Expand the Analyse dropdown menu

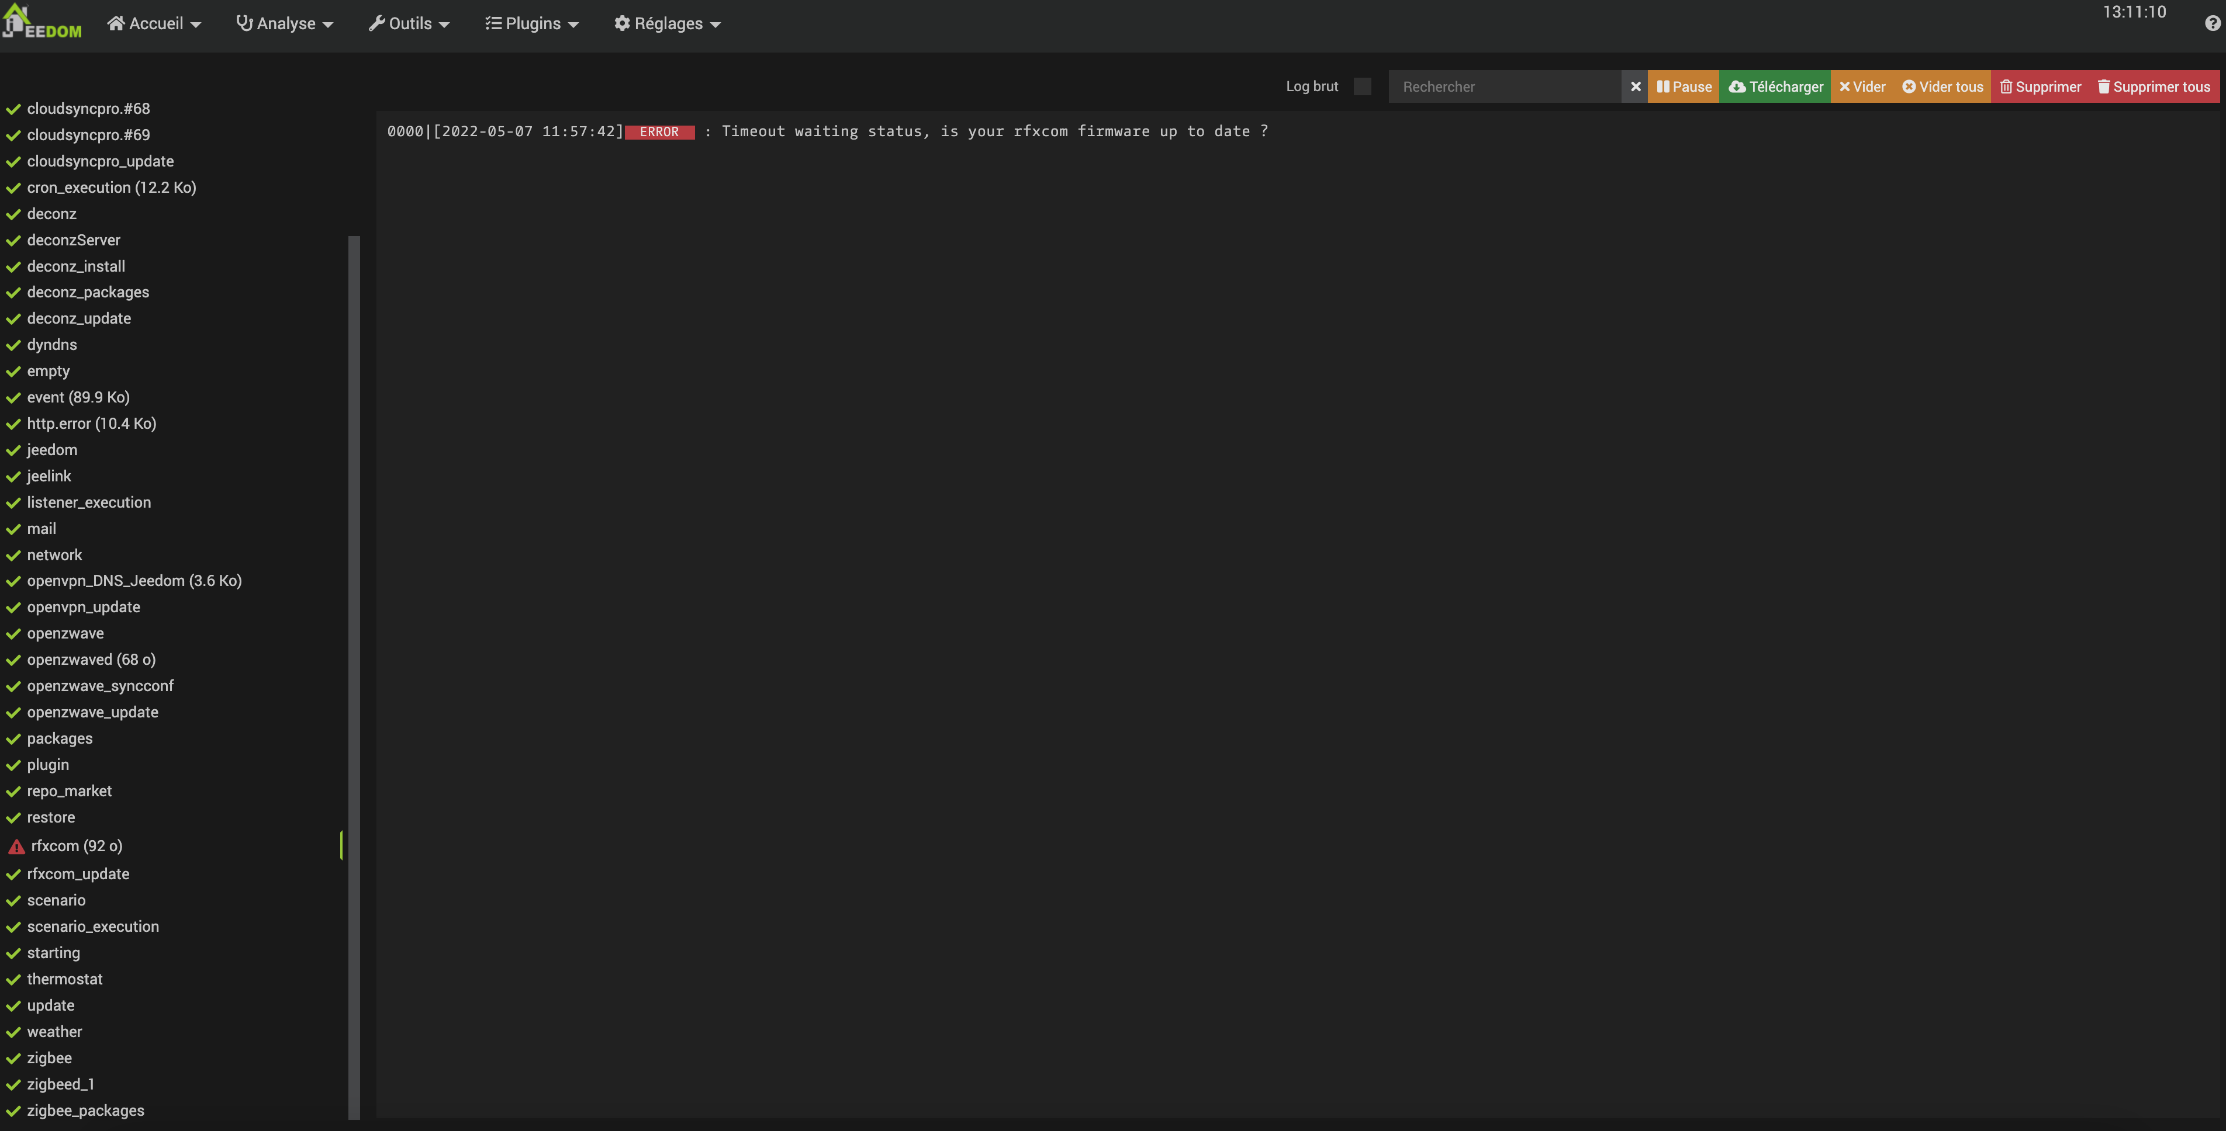pos(284,24)
